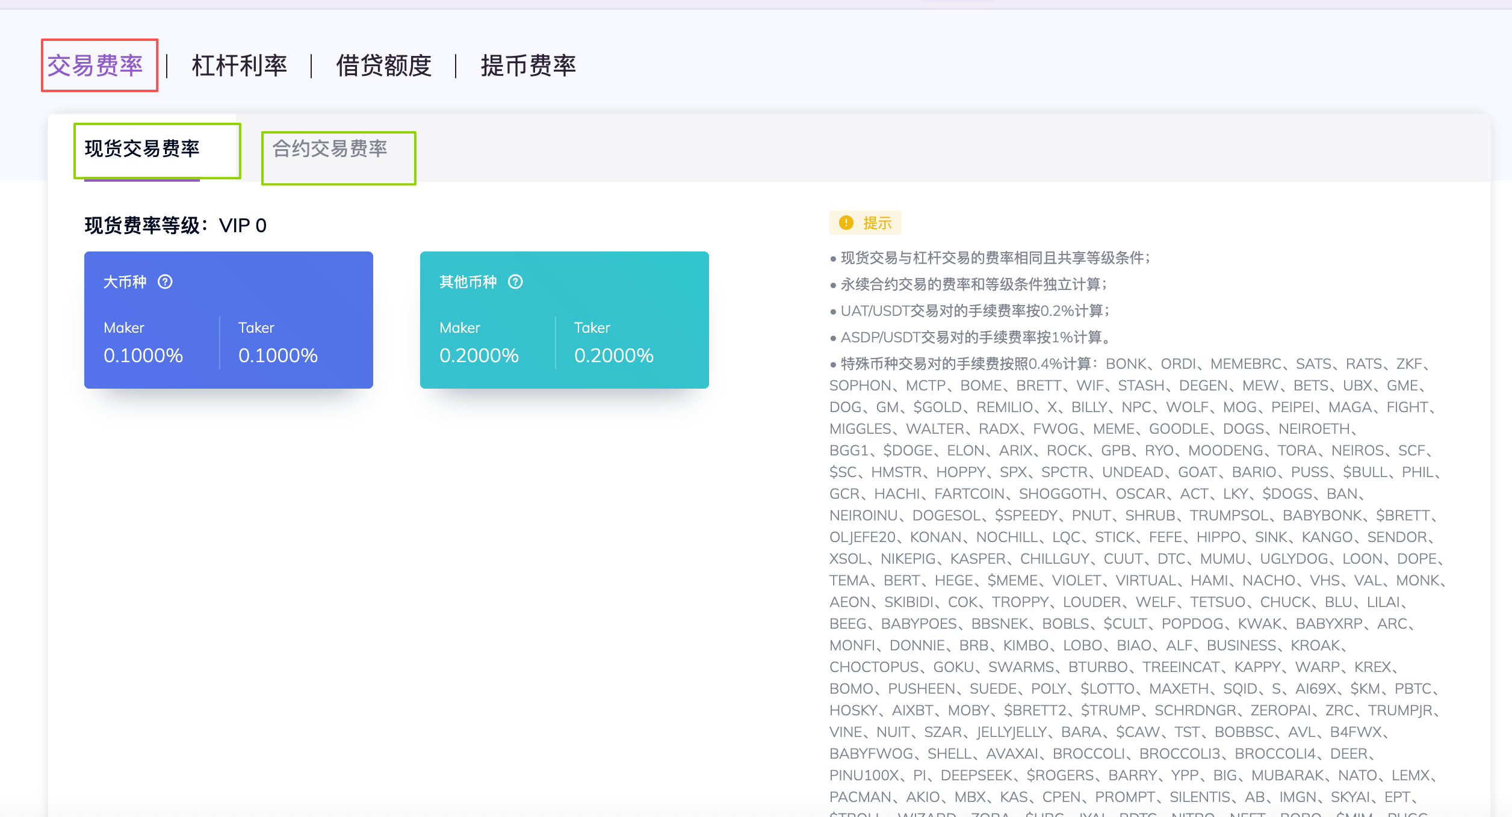The image size is (1512, 817).
Task: Go to 提币费率 tab
Action: (528, 66)
